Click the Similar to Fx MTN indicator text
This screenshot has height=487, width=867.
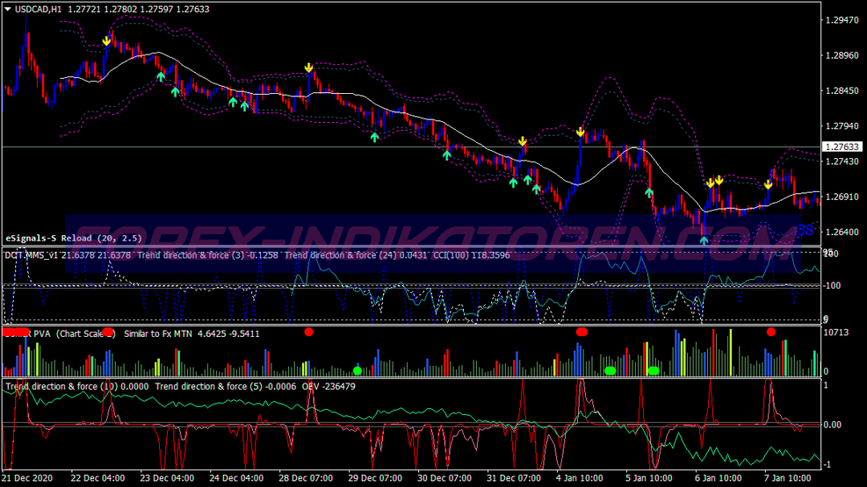(x=159, y=333)
